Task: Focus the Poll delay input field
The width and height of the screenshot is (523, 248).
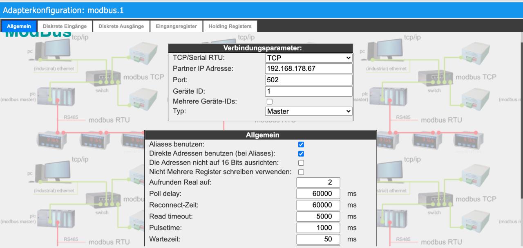Action: [318, 194]
